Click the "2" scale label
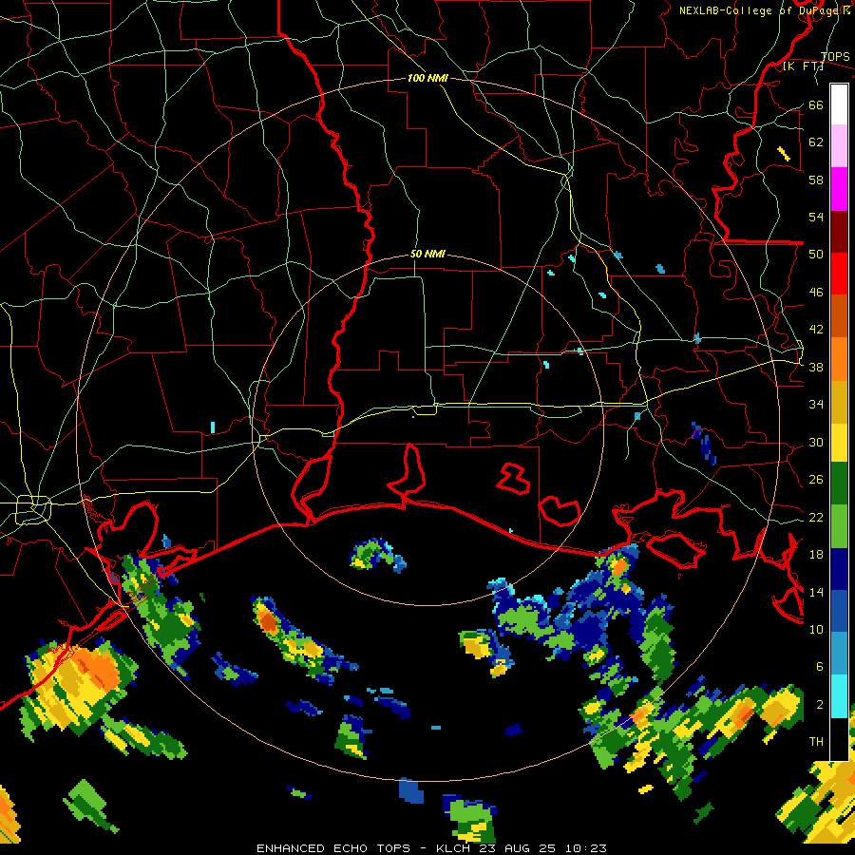This screenshot has width=855, height=855. pos(820,705)
